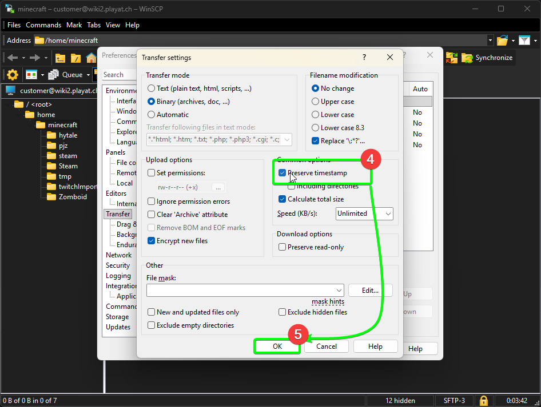
Task: Open the Speed (KB/s) dropdown
Action: 388,213
